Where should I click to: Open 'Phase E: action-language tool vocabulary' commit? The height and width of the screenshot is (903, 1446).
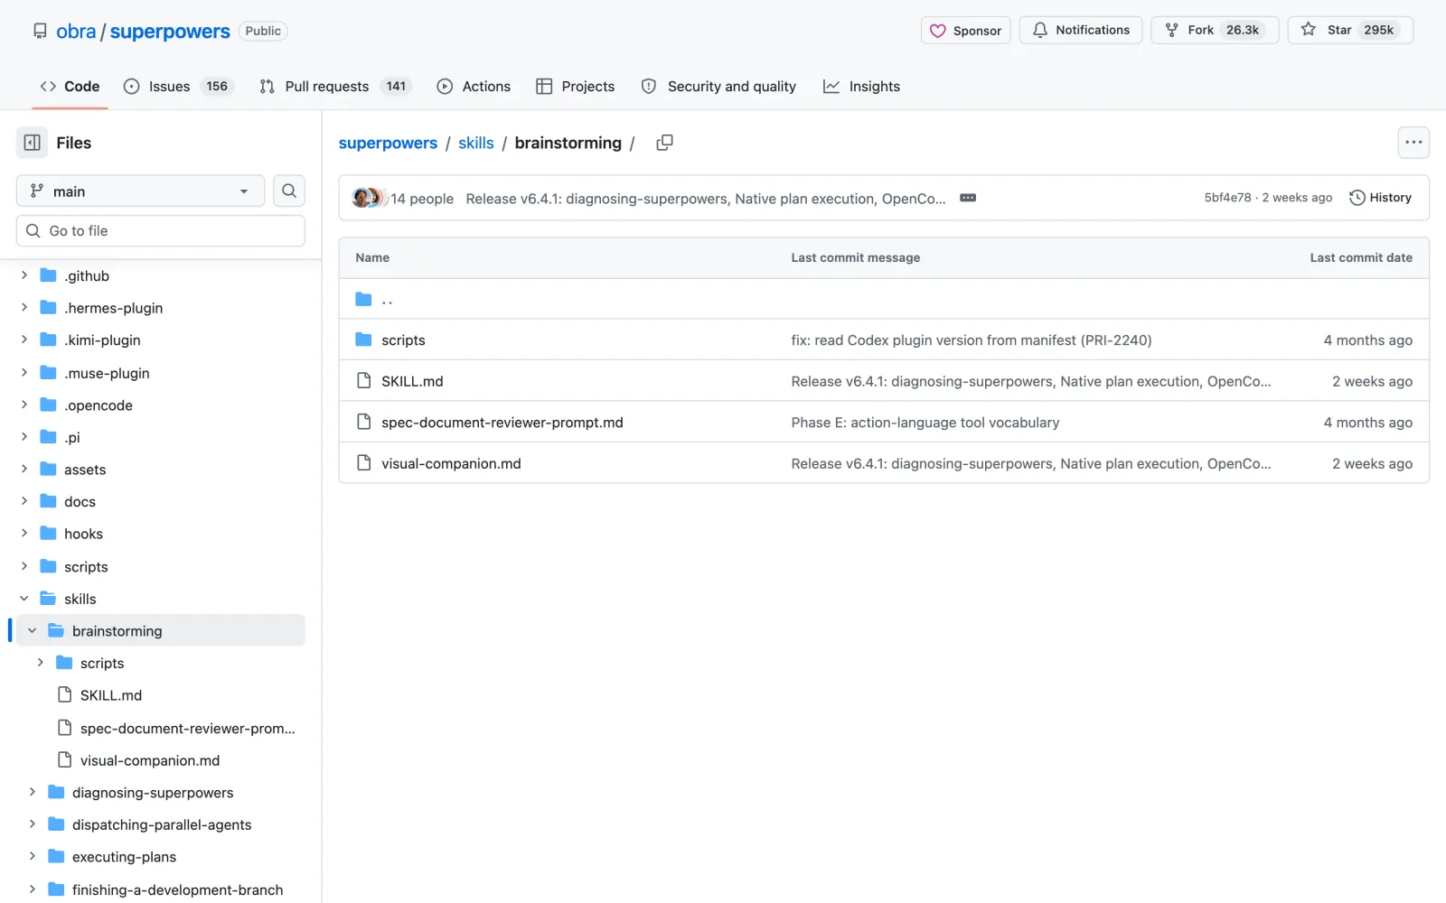925,422
